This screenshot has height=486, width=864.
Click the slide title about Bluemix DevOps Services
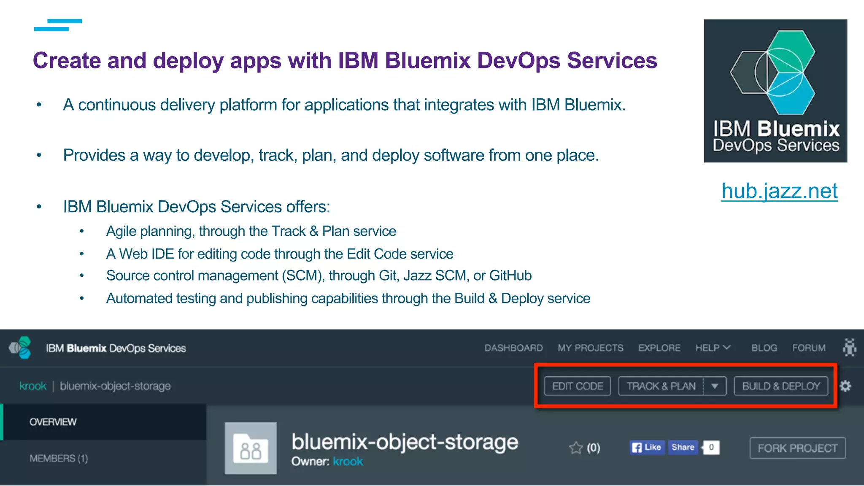[x=345, y=60]
